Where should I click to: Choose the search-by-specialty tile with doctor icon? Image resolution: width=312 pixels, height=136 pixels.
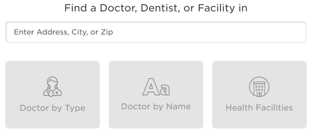pos(52,95)
